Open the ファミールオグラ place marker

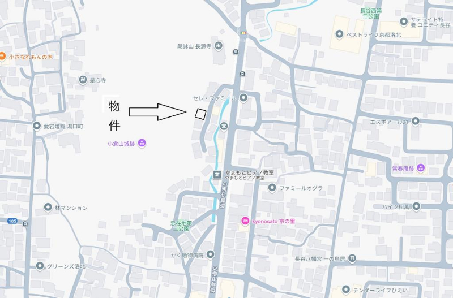[x=272, y=188]
